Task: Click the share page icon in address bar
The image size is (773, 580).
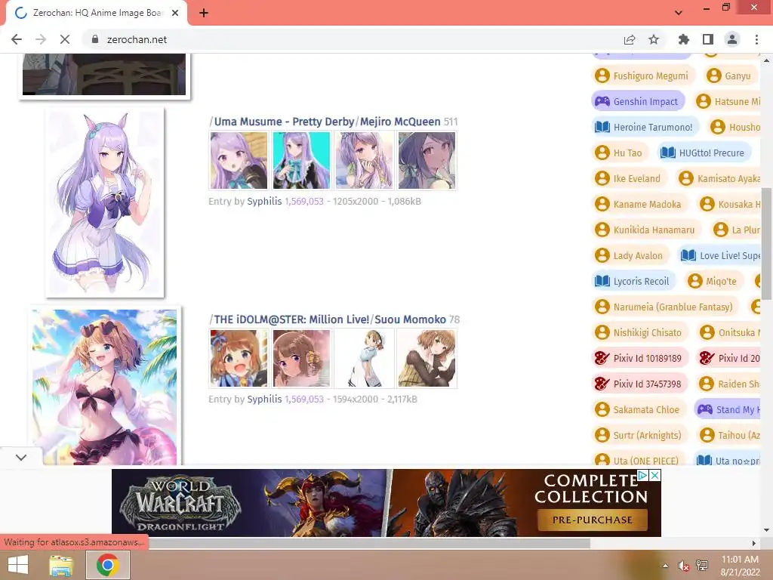Action: 630,39
